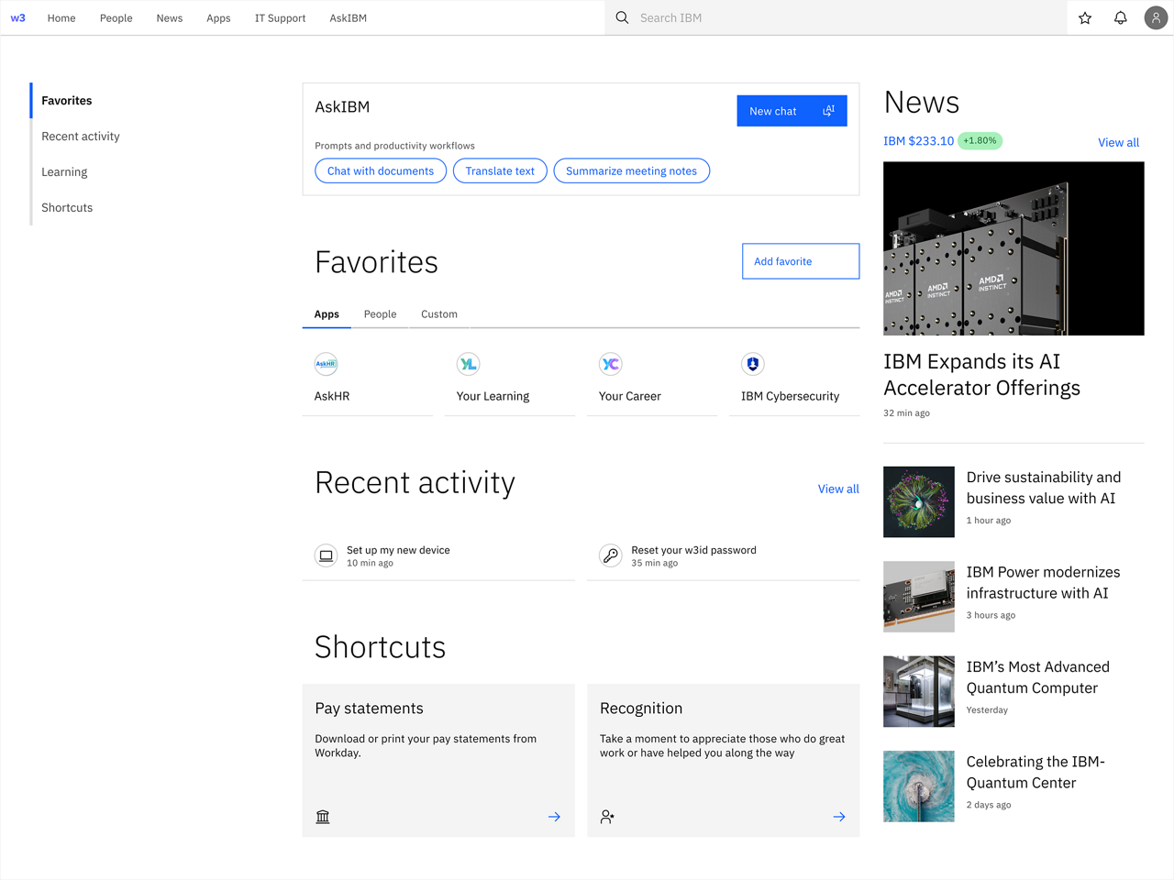Open notifications with the bell icon
The height and width of the screenshot is (880, 1174).
[1120, 17]
